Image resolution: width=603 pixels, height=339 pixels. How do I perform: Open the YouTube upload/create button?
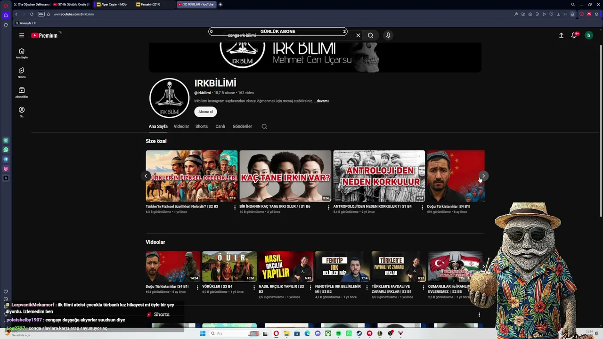click(x=561, y=35)
